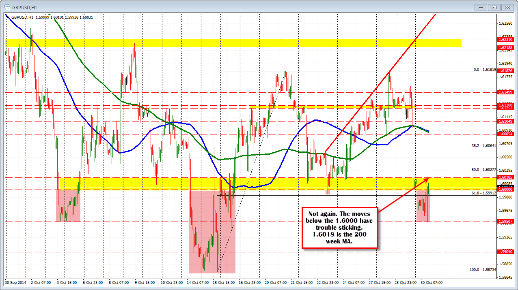Select the 1.59507 red price label
Viewport: 518px width, 290px height.
[506, 222]
